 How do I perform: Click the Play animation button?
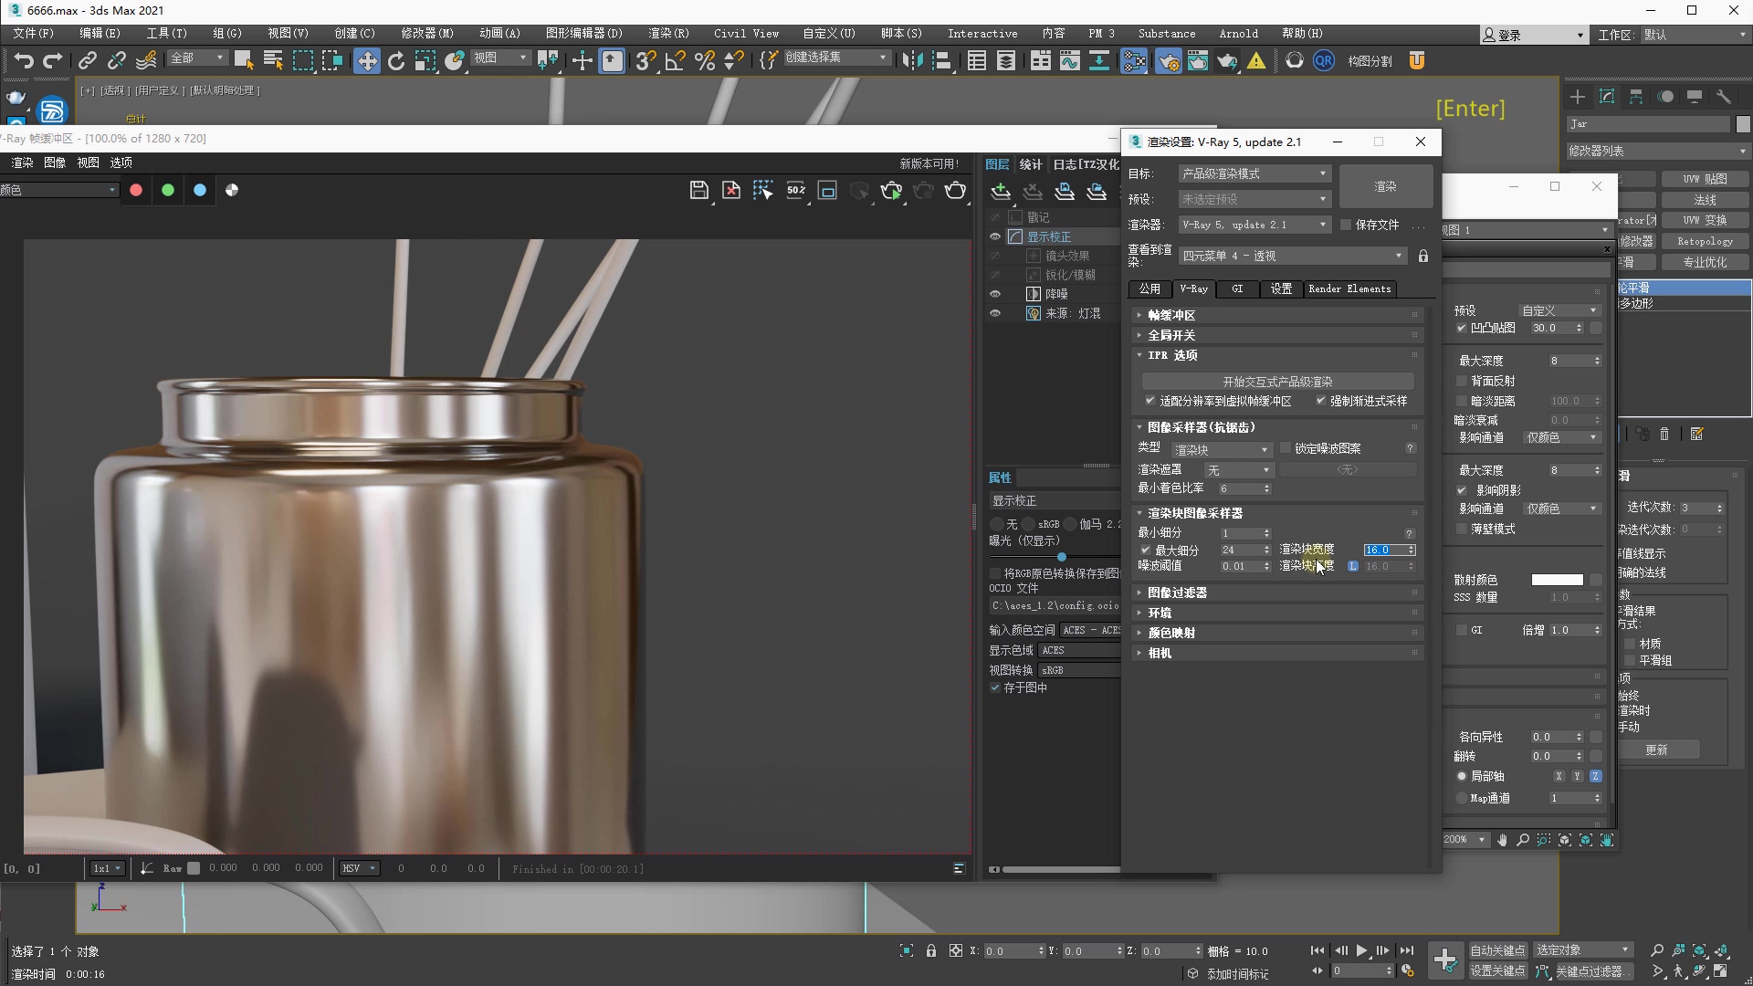tap(1361, 950)
